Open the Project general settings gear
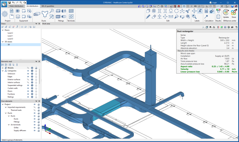 (x=5, y=14)
